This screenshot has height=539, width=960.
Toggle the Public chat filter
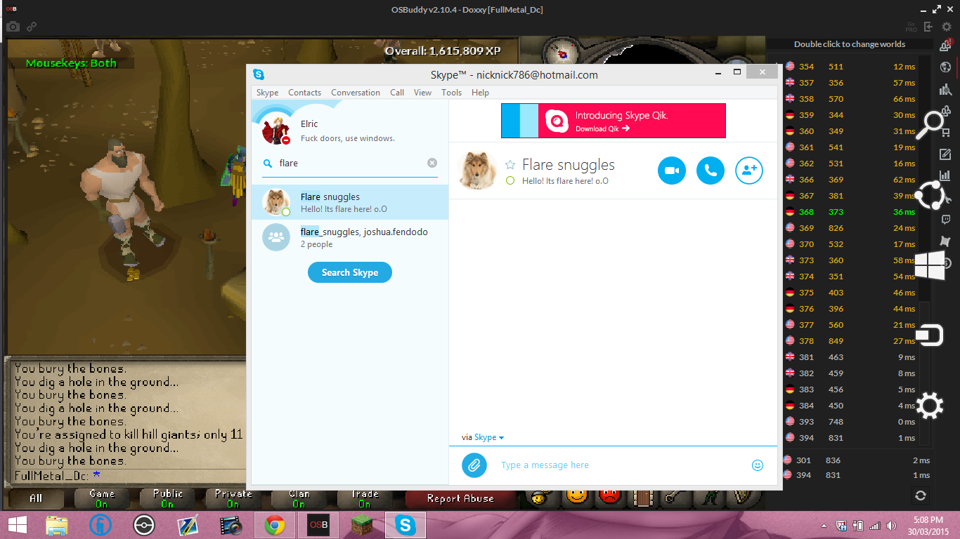167,498
